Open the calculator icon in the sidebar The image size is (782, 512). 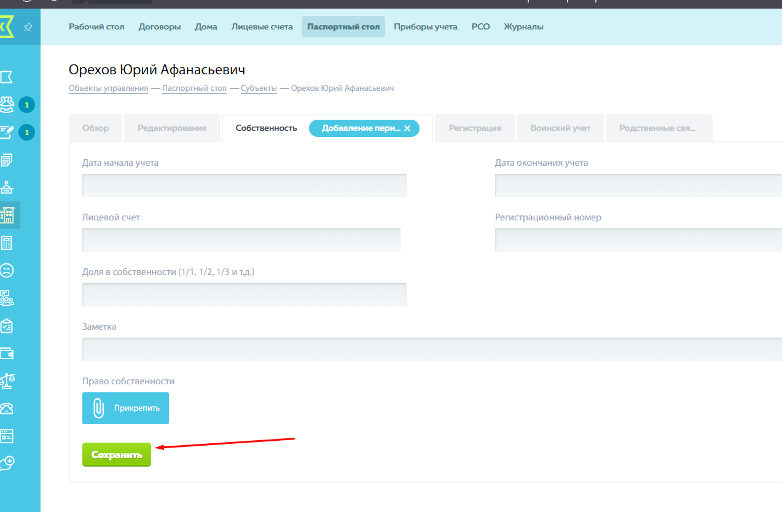(x=7, y=243)
